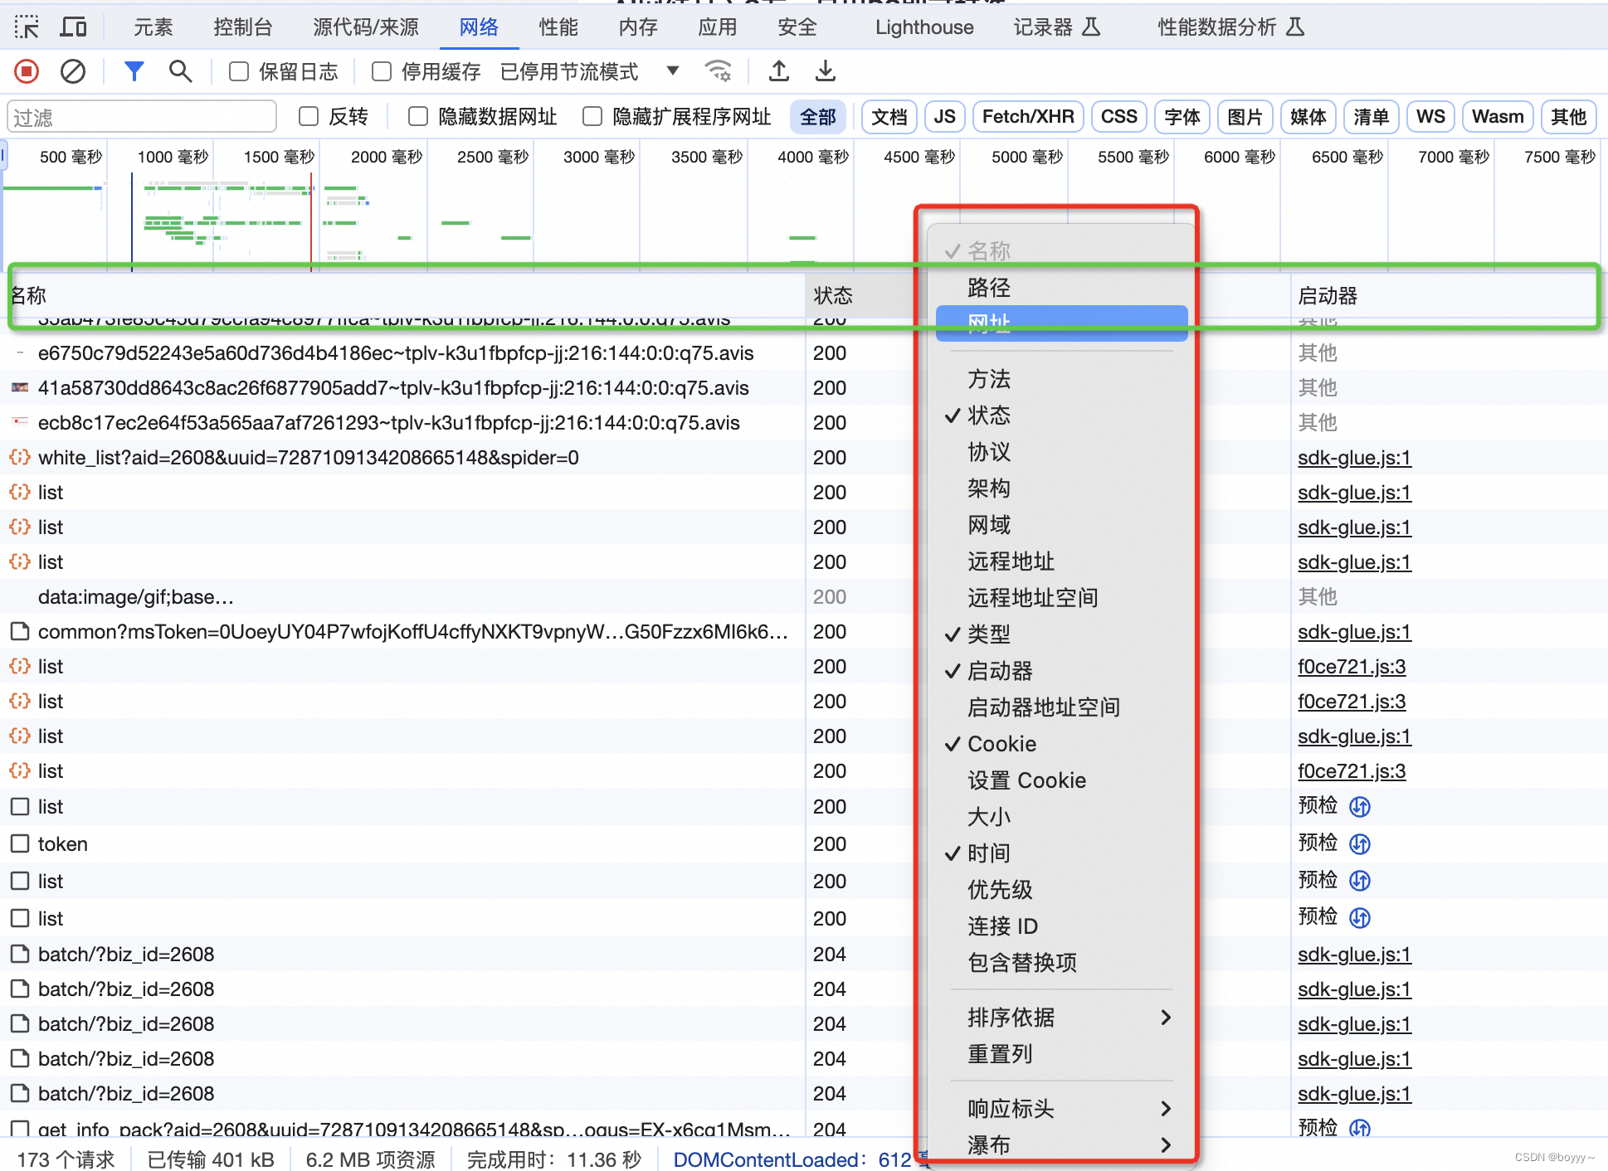Select the inspect element picker icon
The image size is (1608, 1171).
(x=27, y=27)
